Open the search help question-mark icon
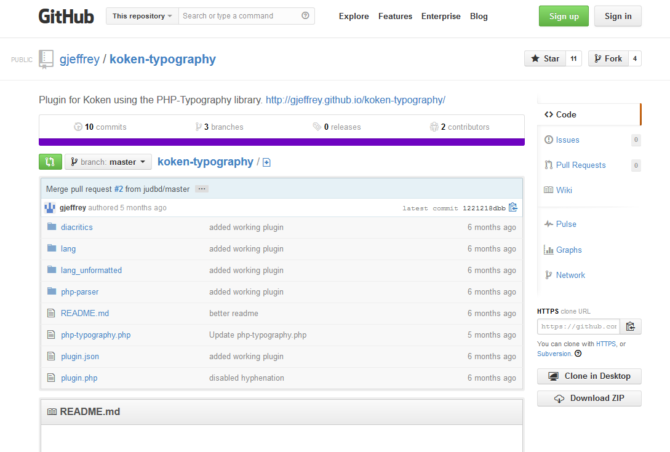This screenshot has width=670, height=452. coord(305,16)
